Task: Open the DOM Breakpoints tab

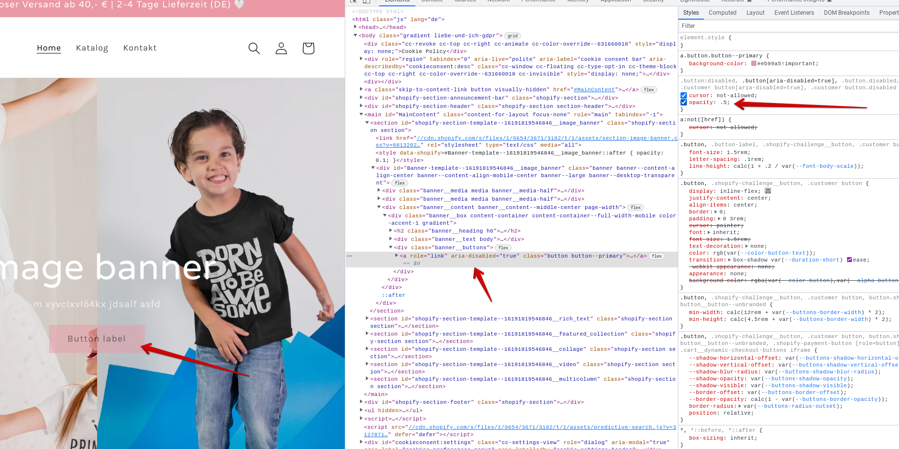Action: [847, 13]
